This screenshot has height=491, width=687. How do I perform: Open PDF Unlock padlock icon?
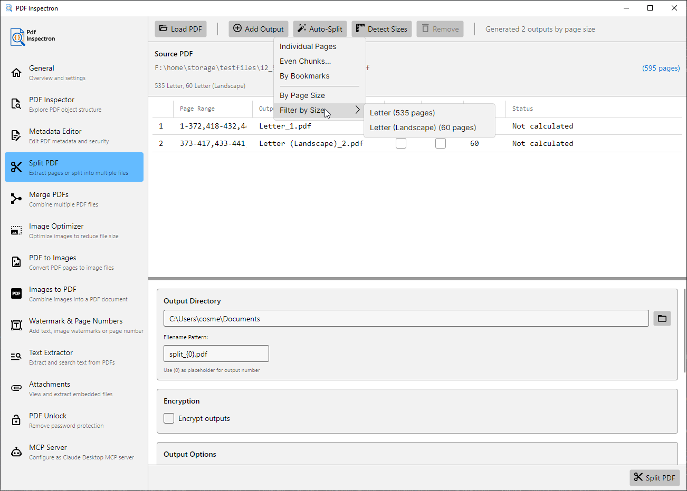(x=16, y=420)
